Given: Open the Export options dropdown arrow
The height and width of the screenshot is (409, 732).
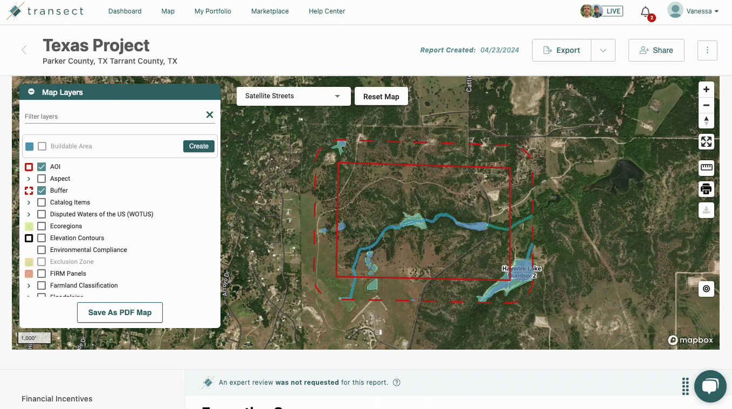Looking at the screenshot, I should coord(603,50).
